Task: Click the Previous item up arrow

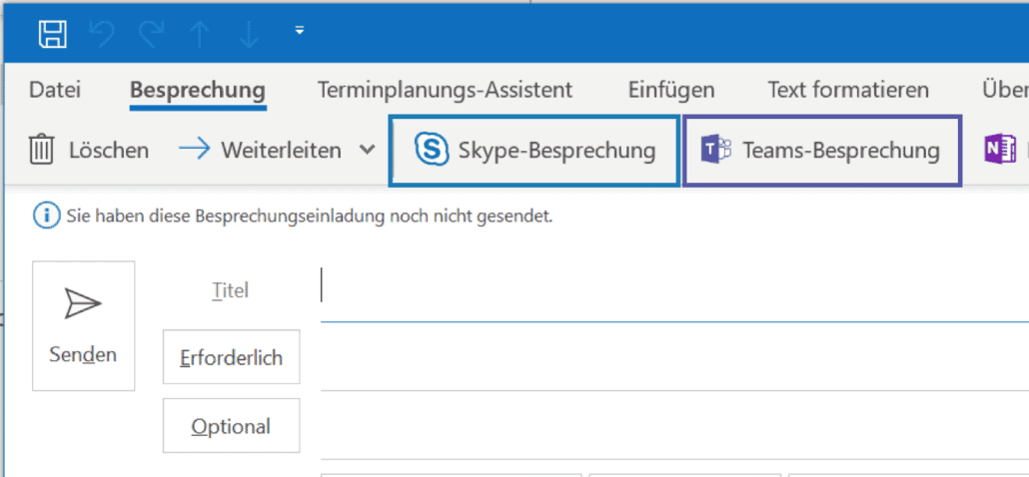Action: pos(200,34)
